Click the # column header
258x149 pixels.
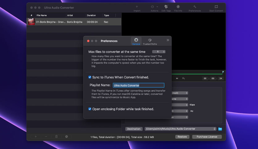31,15
